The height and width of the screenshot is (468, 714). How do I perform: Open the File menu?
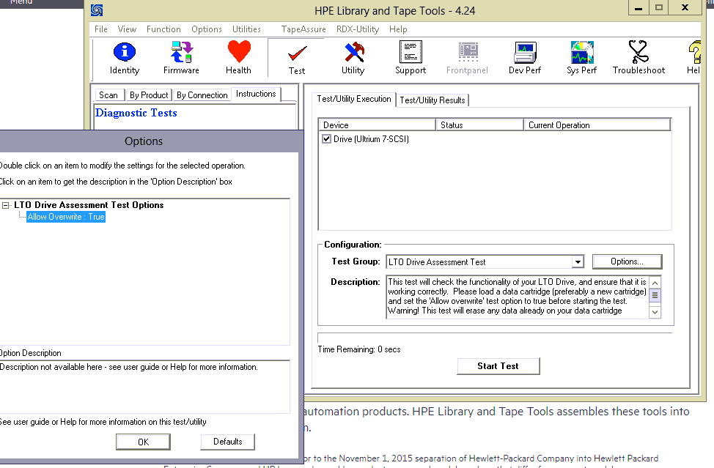[101, 29]
